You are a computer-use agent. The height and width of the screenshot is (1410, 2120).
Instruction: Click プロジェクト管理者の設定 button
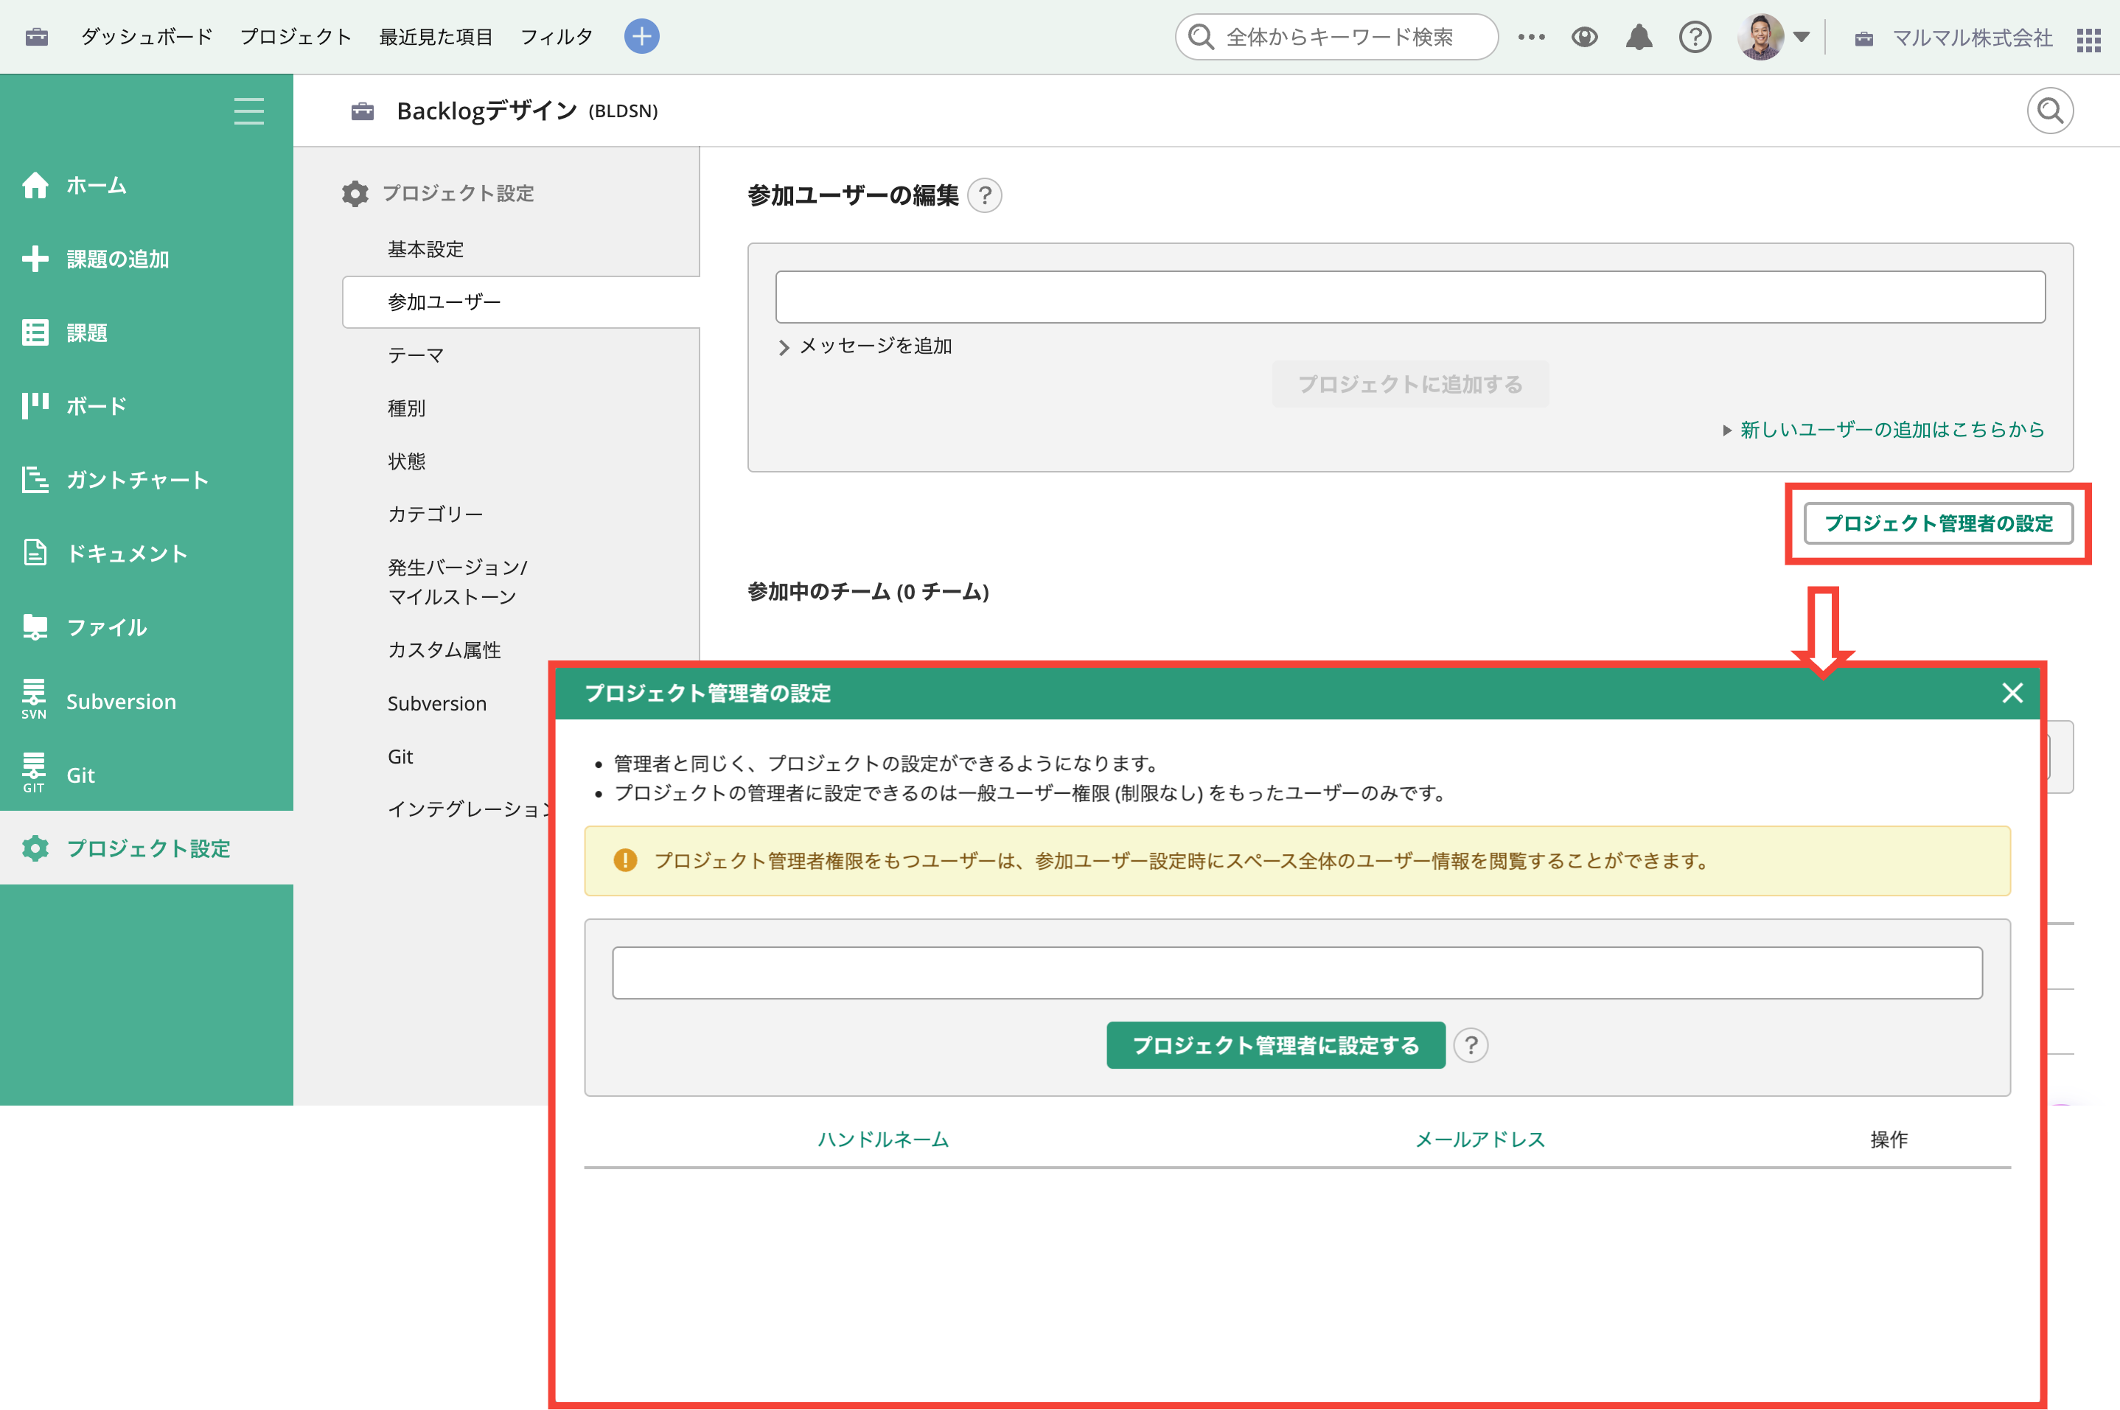(1937, 523)
